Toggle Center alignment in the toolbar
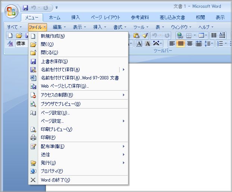Viewport: 232px width, 192px height. [189, 44]
